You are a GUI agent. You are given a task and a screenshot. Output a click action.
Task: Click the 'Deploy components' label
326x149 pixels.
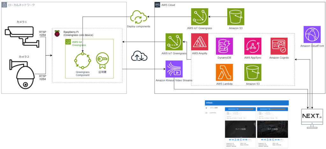pos(139,27)
